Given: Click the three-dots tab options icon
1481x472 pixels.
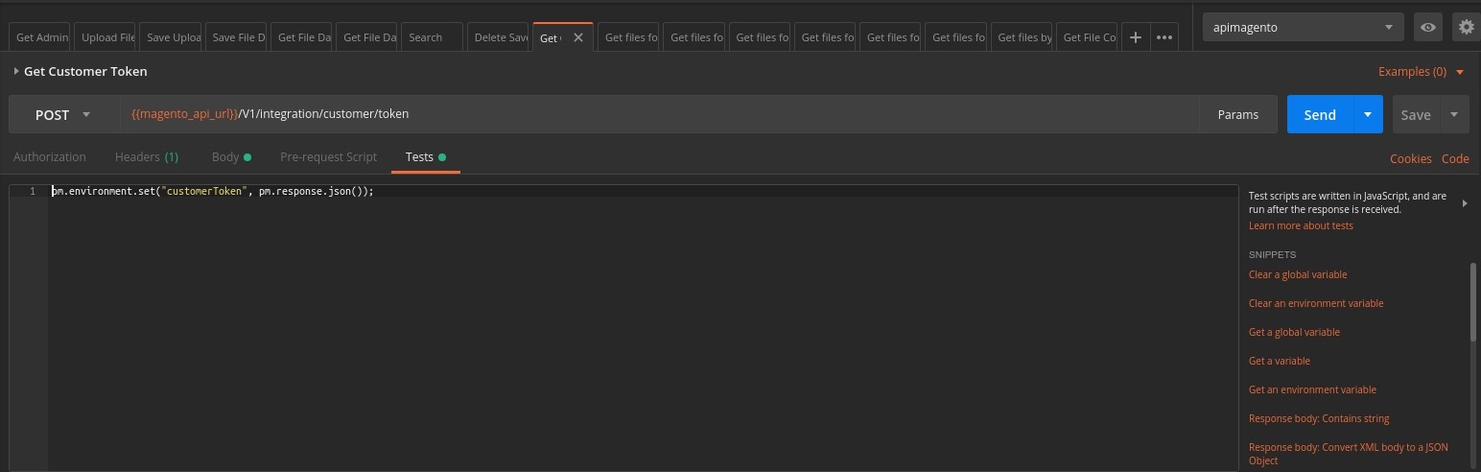Looking at the screenshot, I should click(x=1164, y=37).
